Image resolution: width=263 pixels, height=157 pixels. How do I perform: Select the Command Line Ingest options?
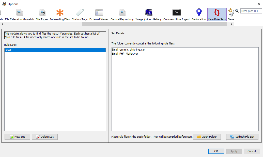(176, 15)
